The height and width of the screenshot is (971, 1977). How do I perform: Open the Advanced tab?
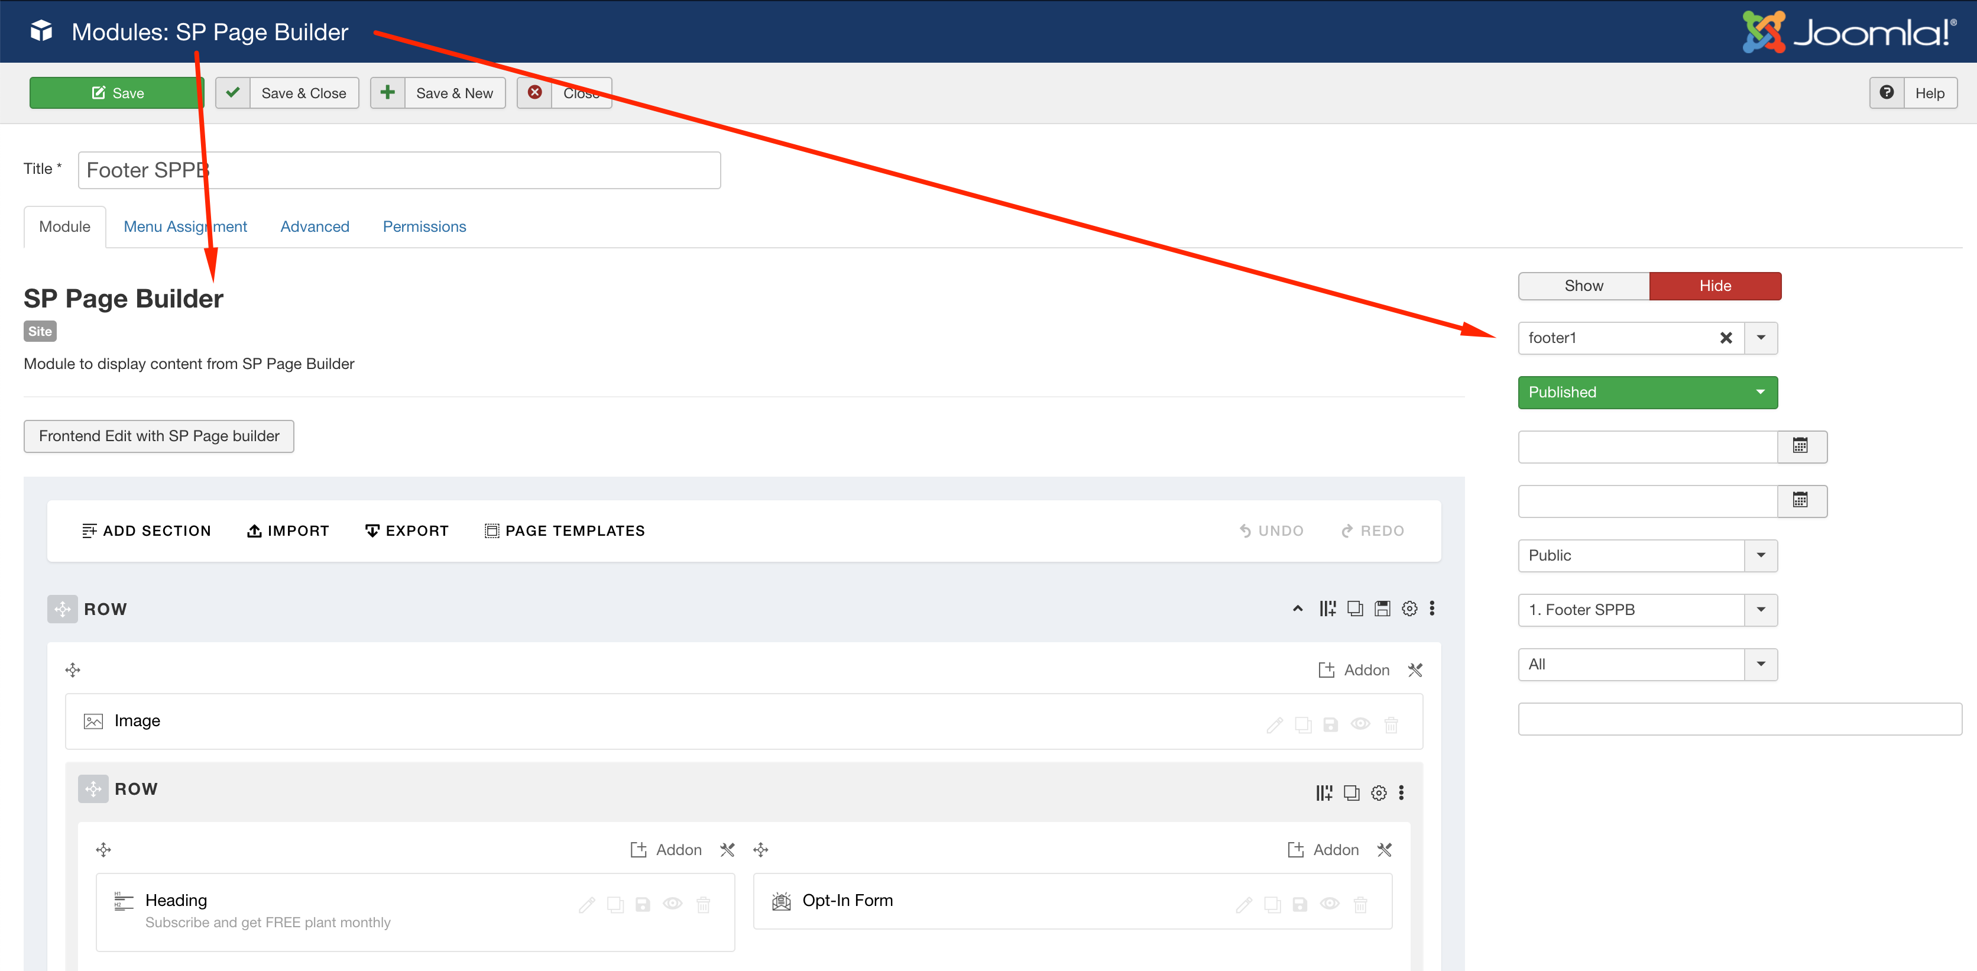coord(315,226)
